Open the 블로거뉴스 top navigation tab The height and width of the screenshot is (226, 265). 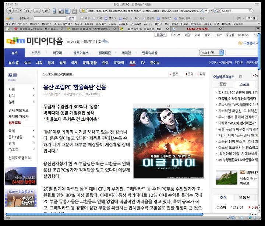pos(81,53)
